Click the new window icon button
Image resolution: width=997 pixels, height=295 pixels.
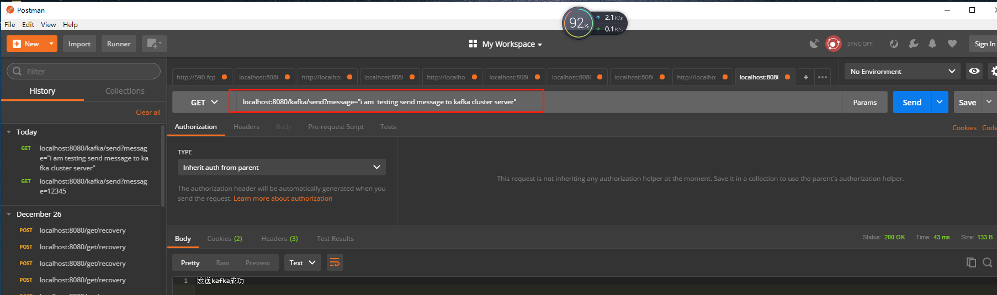(154, 44)
